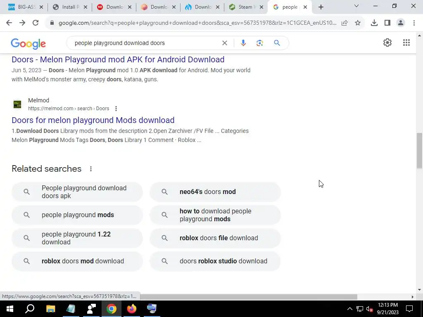
Task: Search how to download people playground mods
Action: [x=215, y=215]
